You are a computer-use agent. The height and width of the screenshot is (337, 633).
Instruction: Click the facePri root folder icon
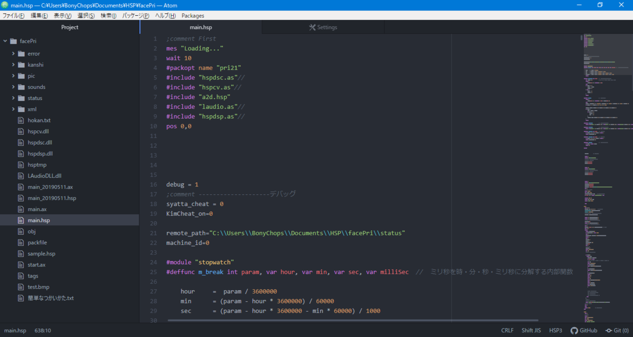pos(13,41)
